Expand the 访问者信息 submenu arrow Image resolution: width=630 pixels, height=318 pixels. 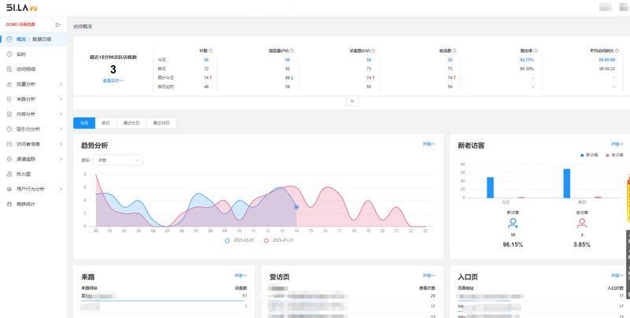tap(61, 144)
